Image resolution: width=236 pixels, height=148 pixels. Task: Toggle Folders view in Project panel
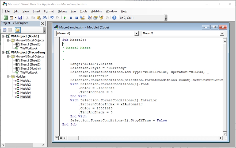click(17, 30)
